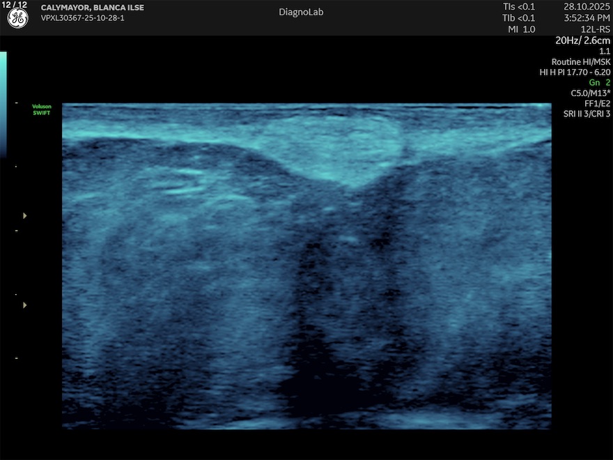613x460 pixels.
Task: Click the FF1/E2 parameter
Action: point(597,103)
